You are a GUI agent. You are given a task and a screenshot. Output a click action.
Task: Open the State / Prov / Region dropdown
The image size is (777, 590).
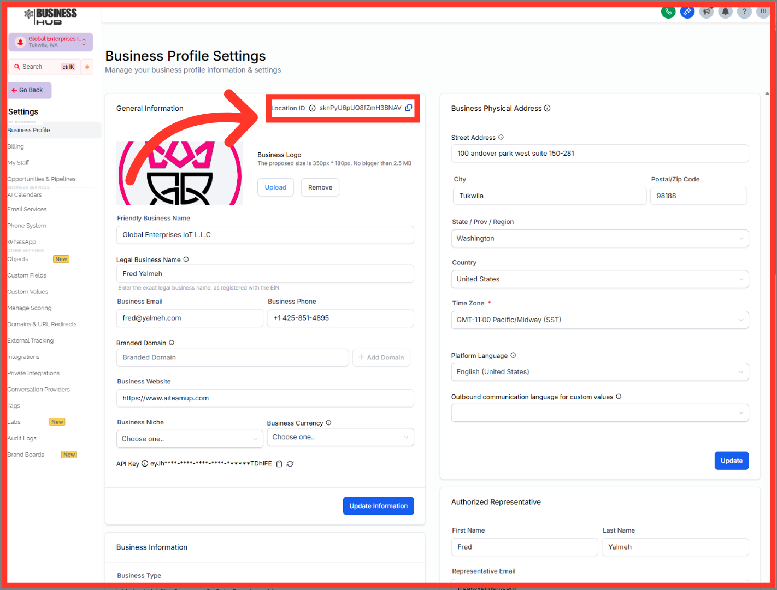pyautogui.click(x=600, y=238)
